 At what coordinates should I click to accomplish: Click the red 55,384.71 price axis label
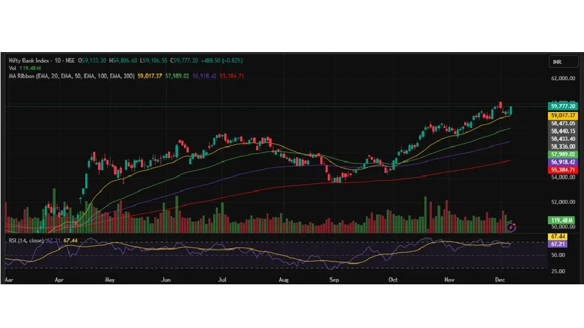[x=563, y=170]
